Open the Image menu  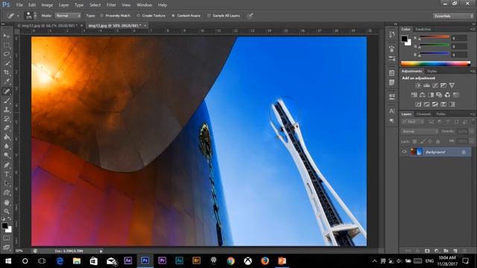47,5
